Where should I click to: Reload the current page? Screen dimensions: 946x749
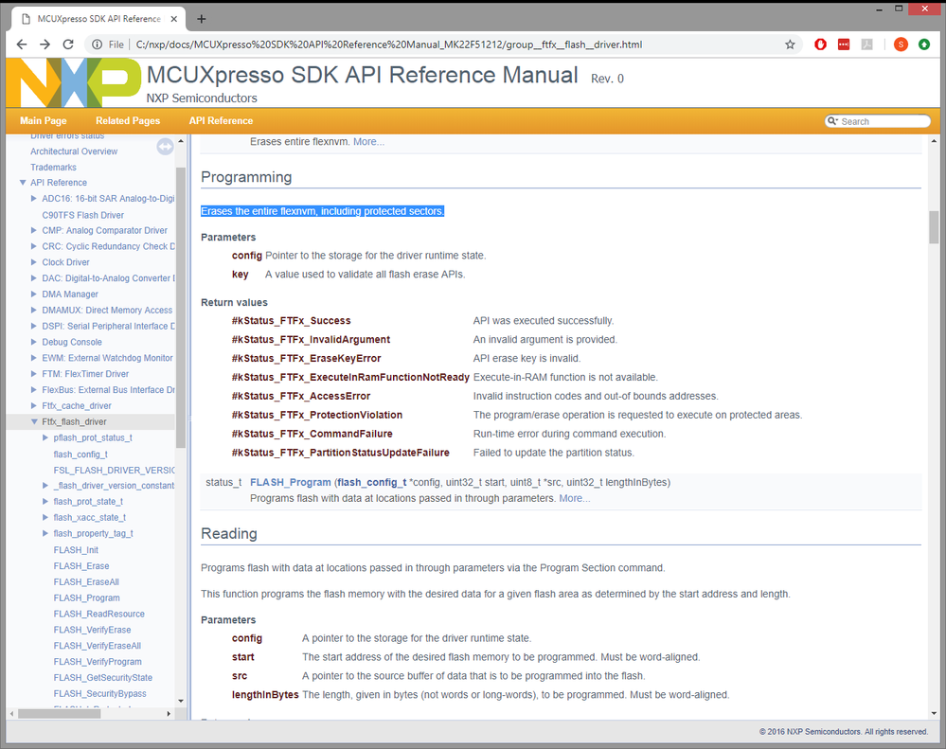[68, 44]
